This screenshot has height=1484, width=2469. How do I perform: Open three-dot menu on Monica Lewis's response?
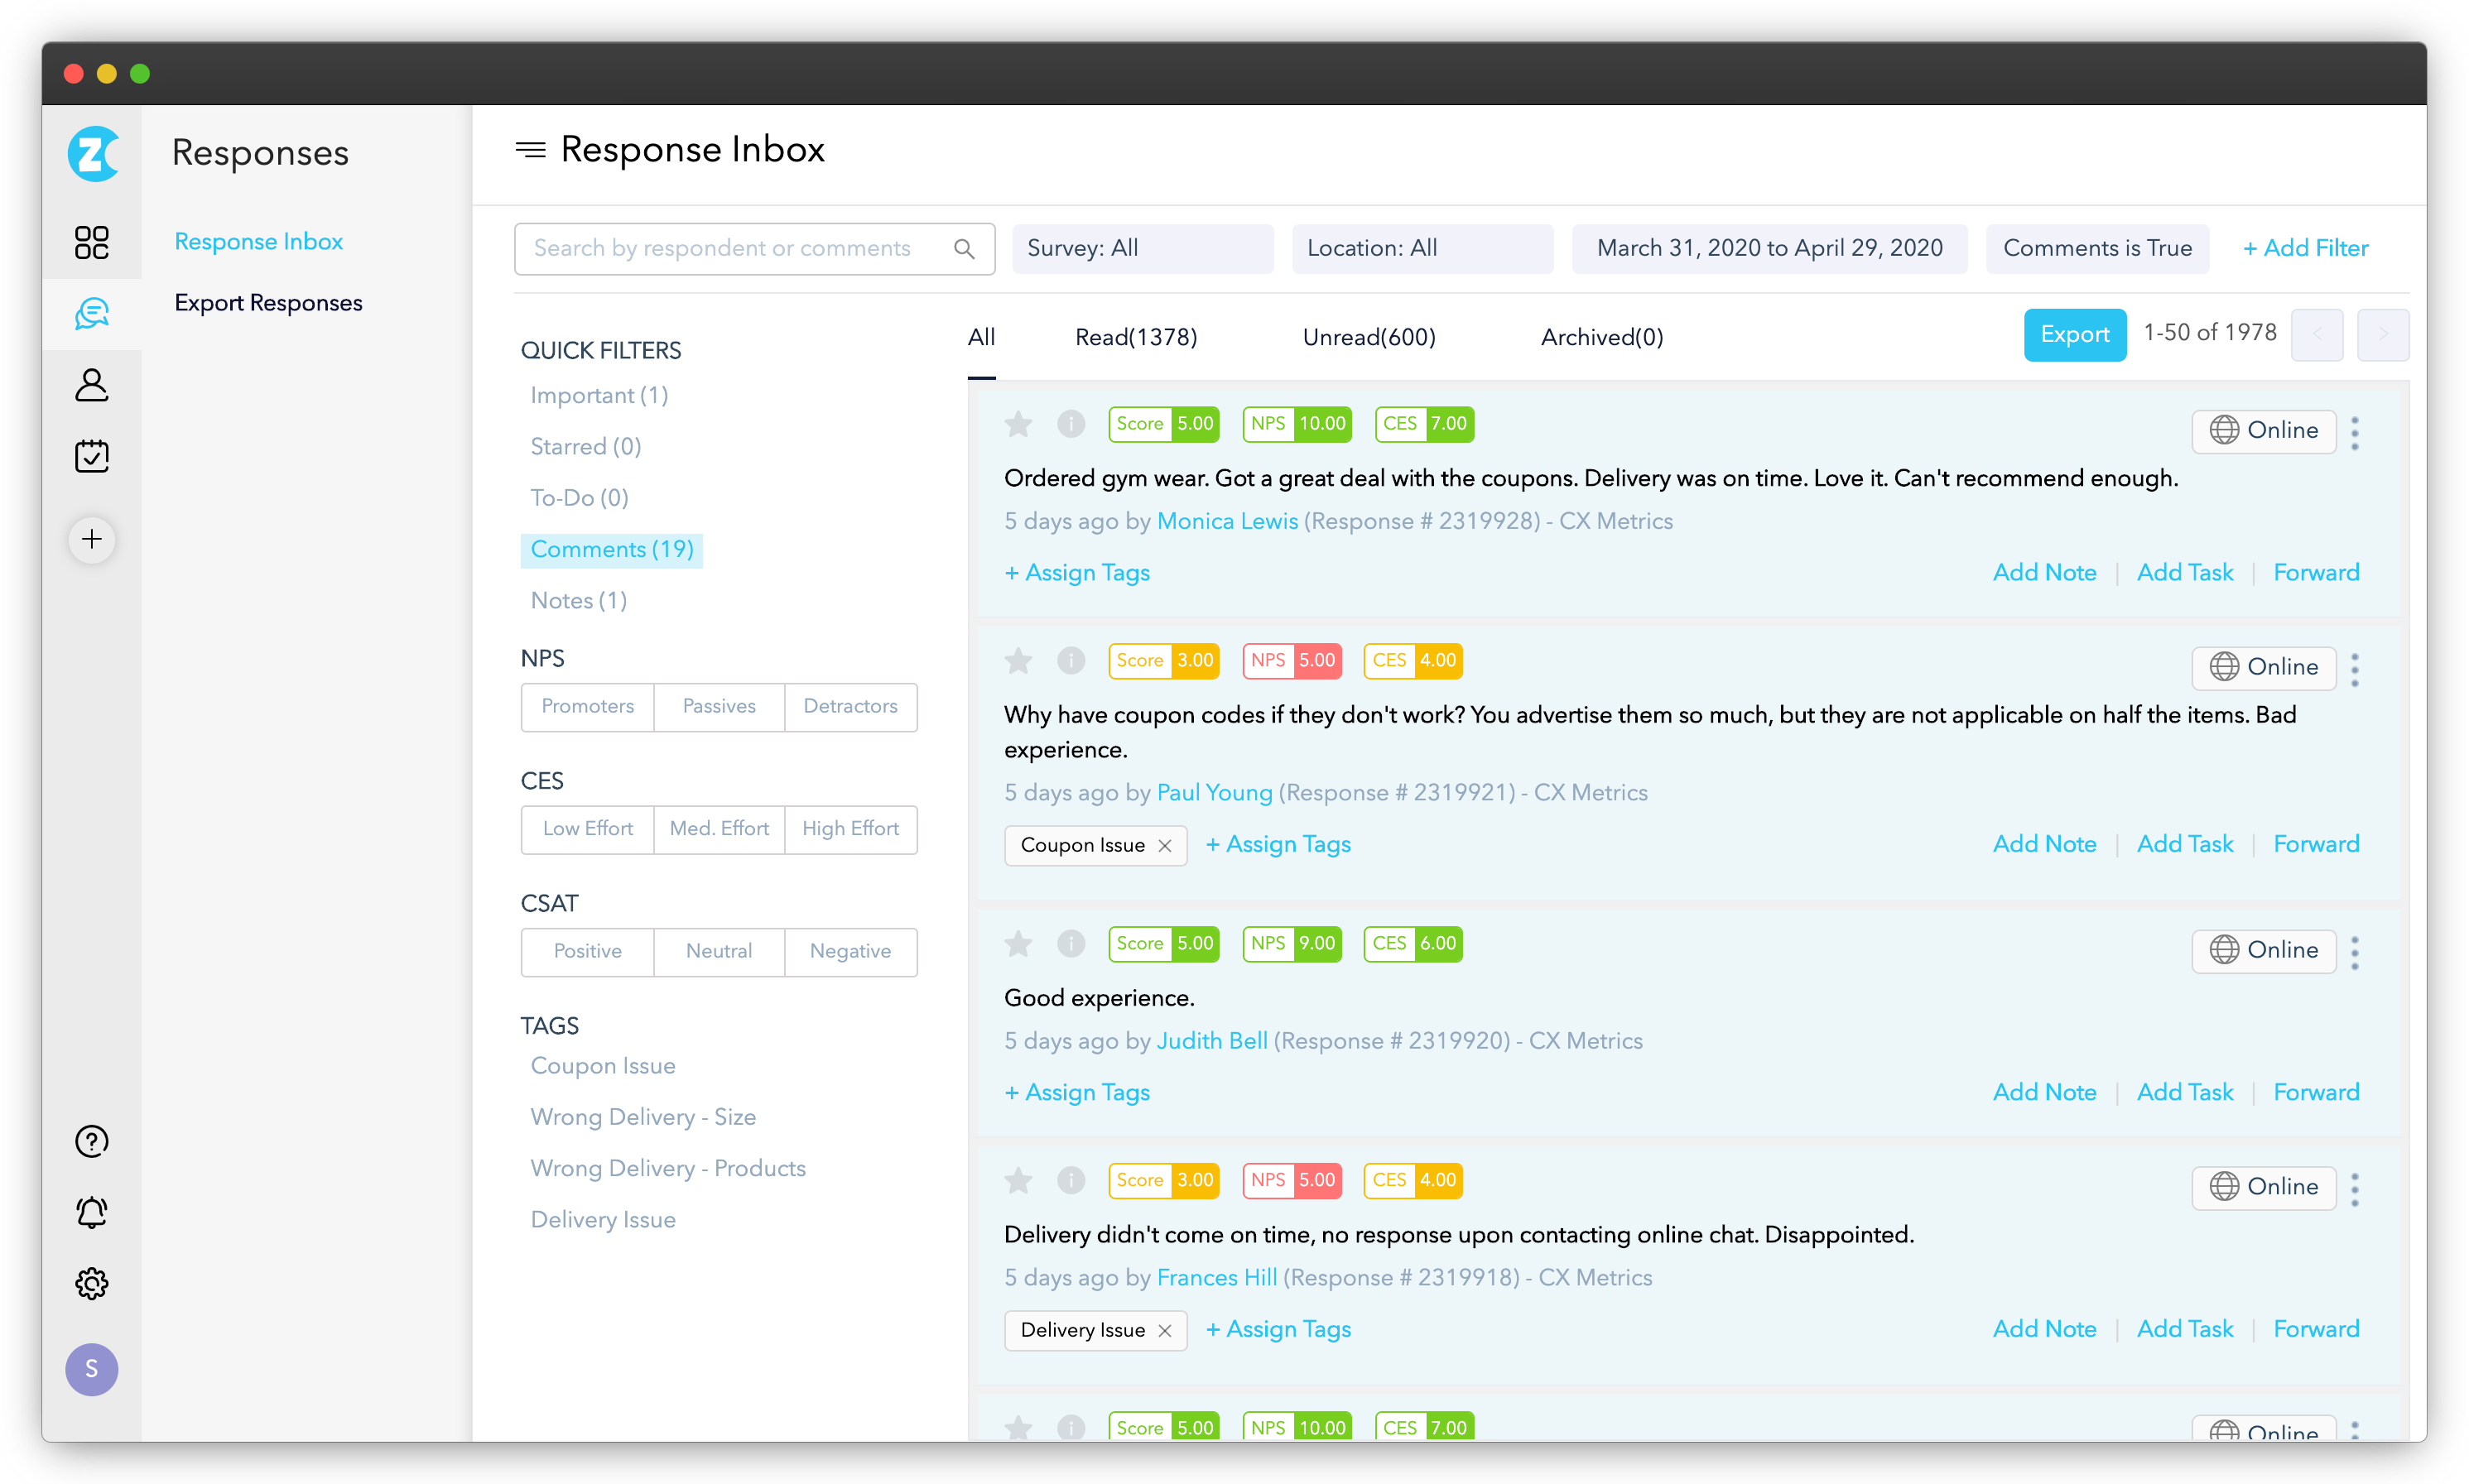[x=2355, y=433]
